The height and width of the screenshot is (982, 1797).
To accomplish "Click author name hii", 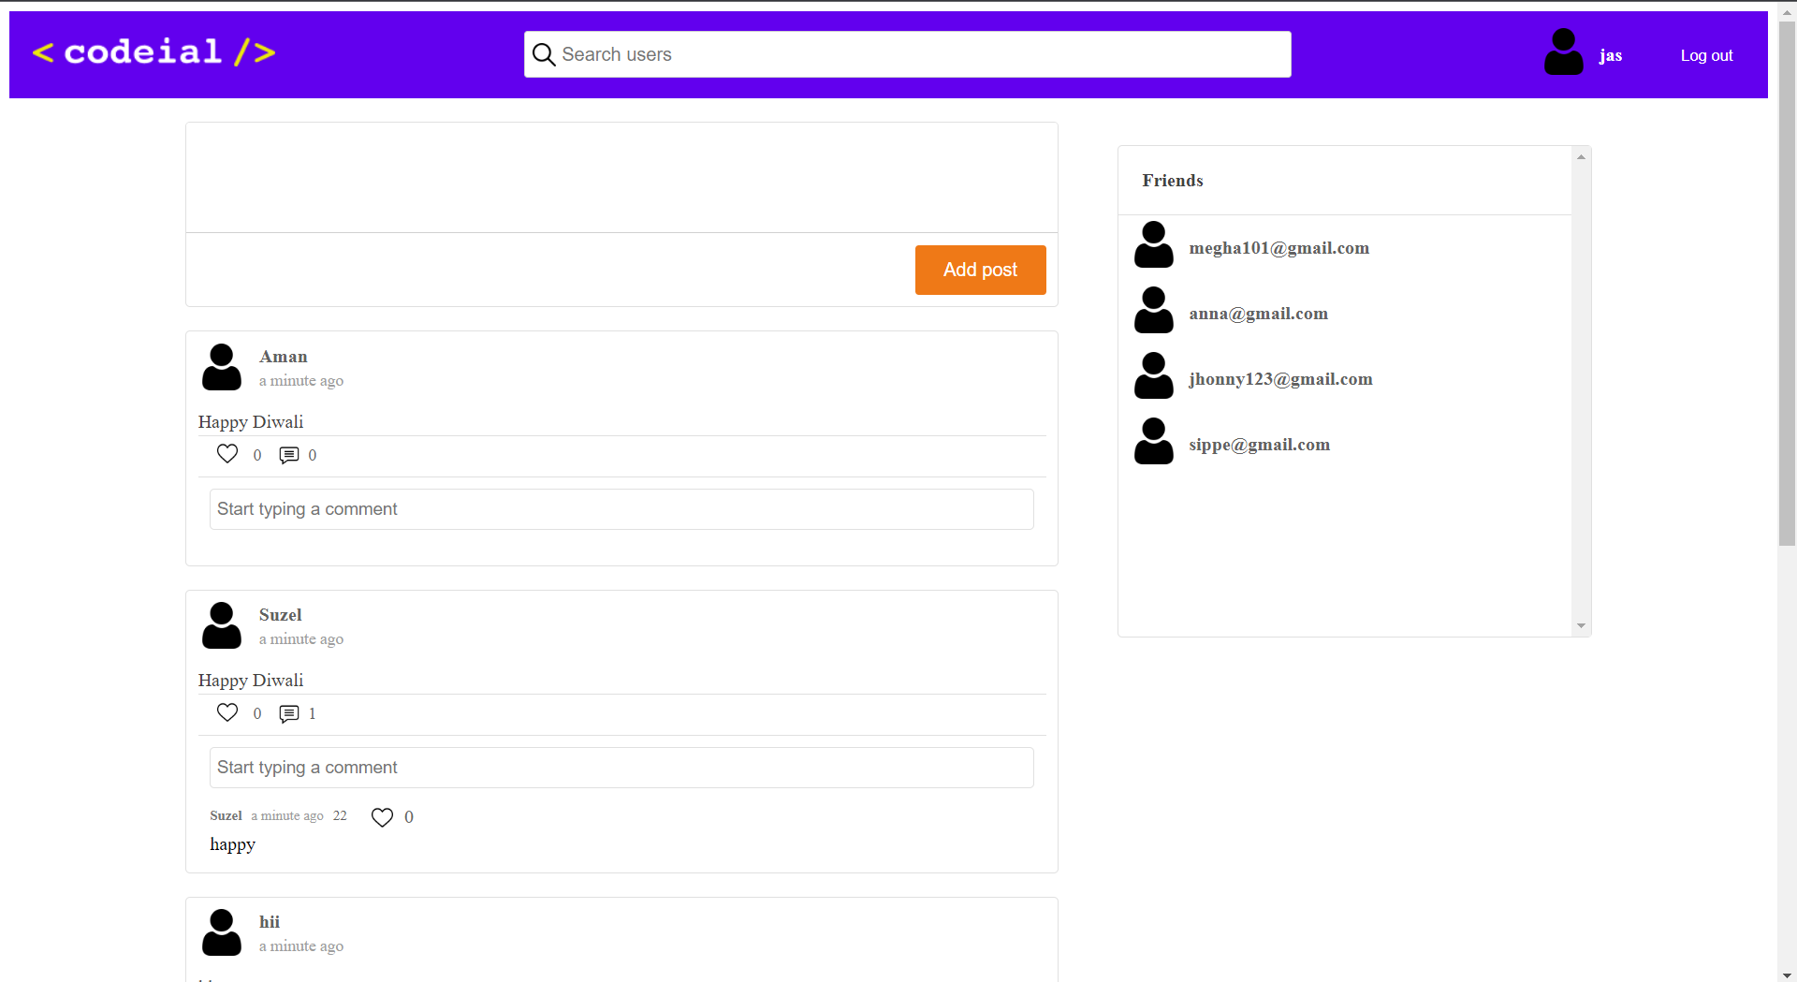I will coord(270,922).
